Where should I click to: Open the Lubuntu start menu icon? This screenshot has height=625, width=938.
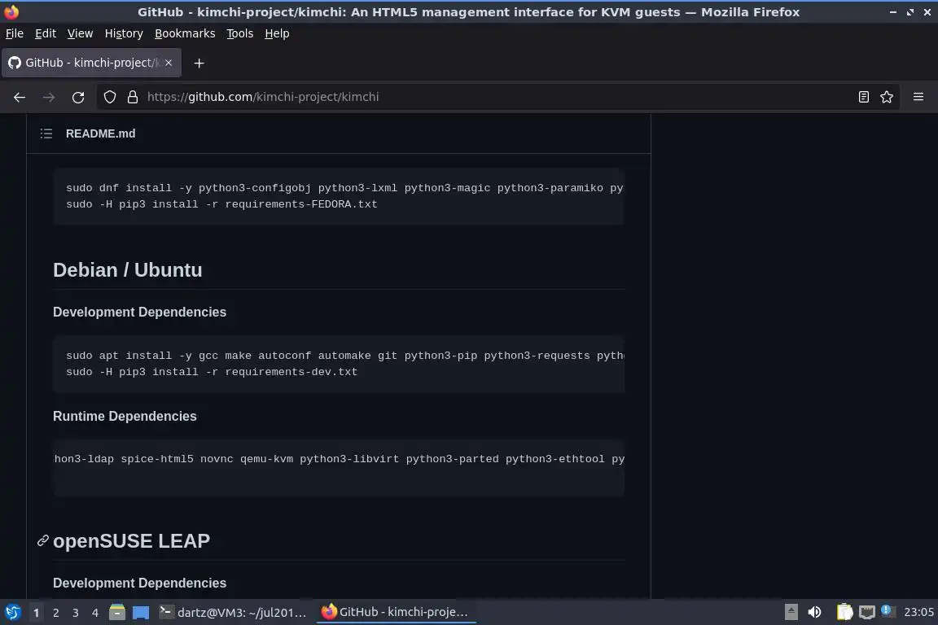point(12,612)
